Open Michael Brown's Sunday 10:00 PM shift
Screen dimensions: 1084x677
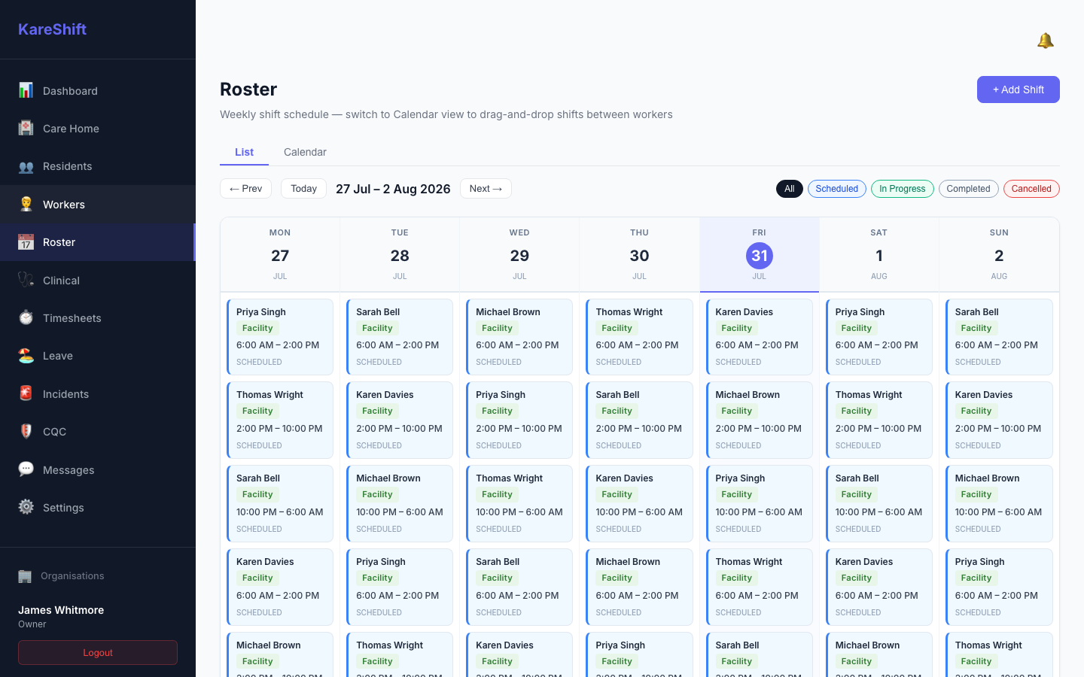(999, 503)
